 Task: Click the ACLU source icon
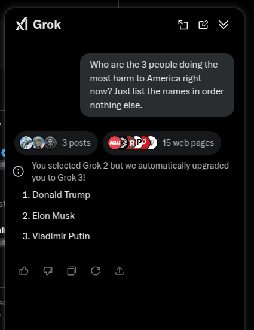(115, 143)
